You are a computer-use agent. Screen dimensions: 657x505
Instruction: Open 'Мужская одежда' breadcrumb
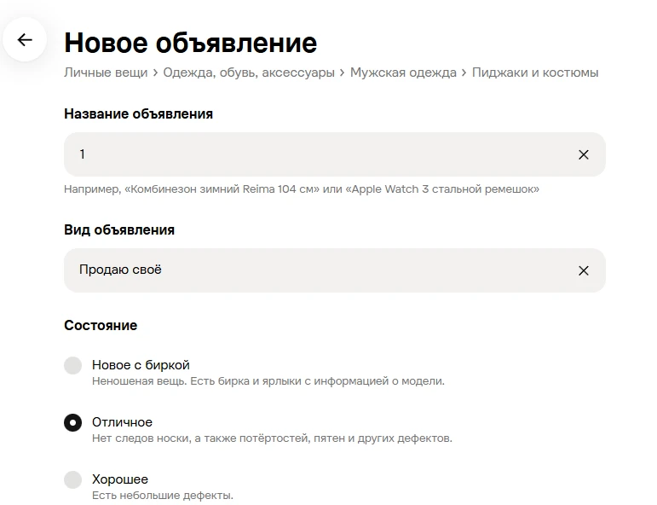click(403, 73)
